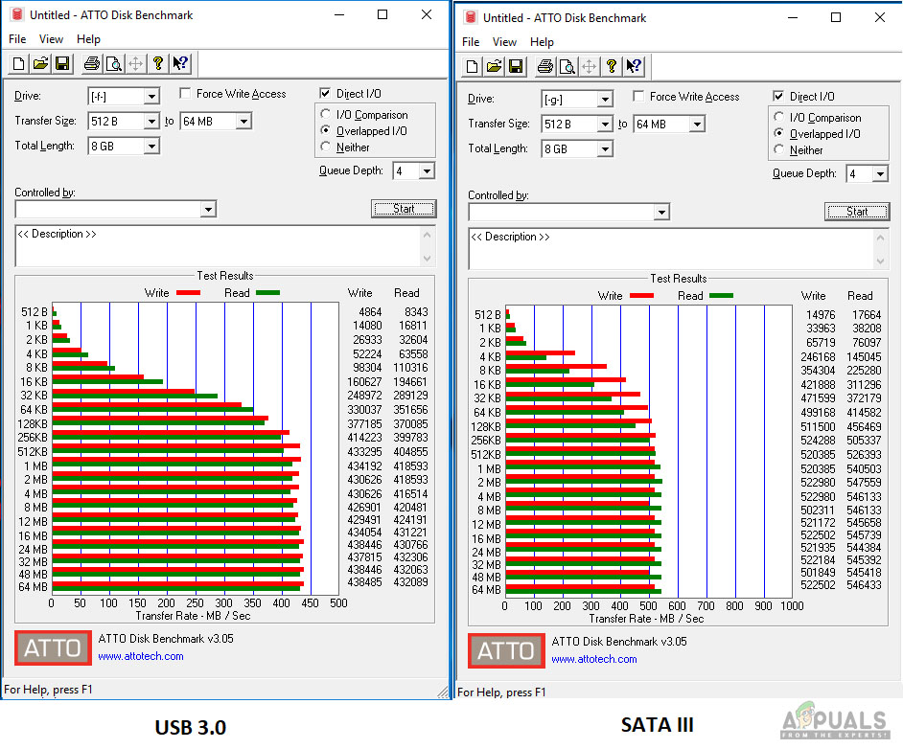
Task: Click ATTO logo in left window
Action: [x=53, y=647]
